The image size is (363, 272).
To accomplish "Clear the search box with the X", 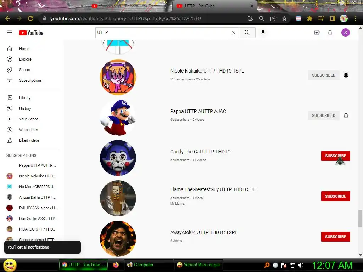I will click(234, 33).
